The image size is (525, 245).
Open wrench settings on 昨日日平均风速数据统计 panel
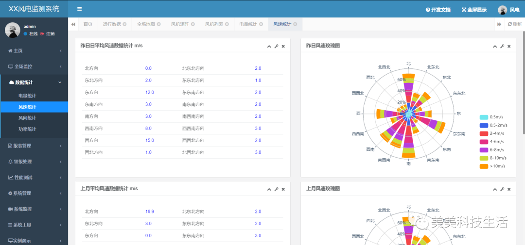pos(276,47)
